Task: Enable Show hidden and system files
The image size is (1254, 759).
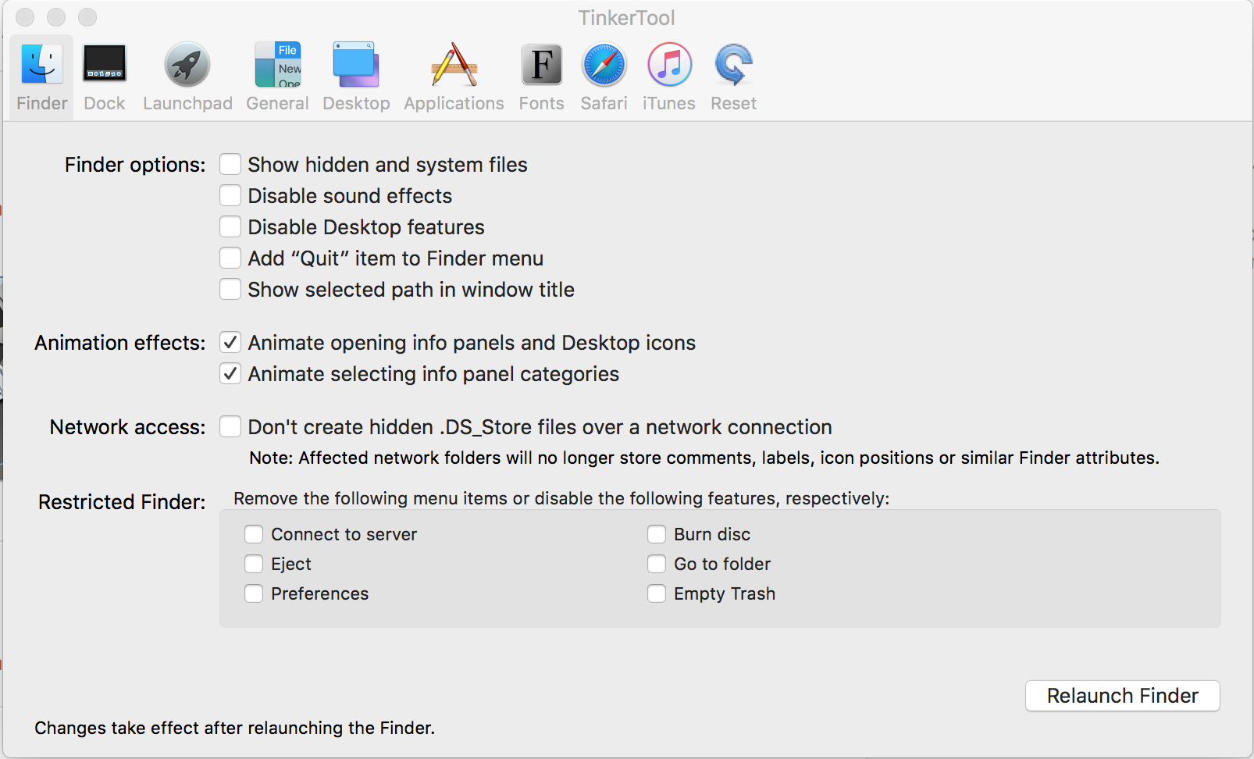Action: (230, 164)
